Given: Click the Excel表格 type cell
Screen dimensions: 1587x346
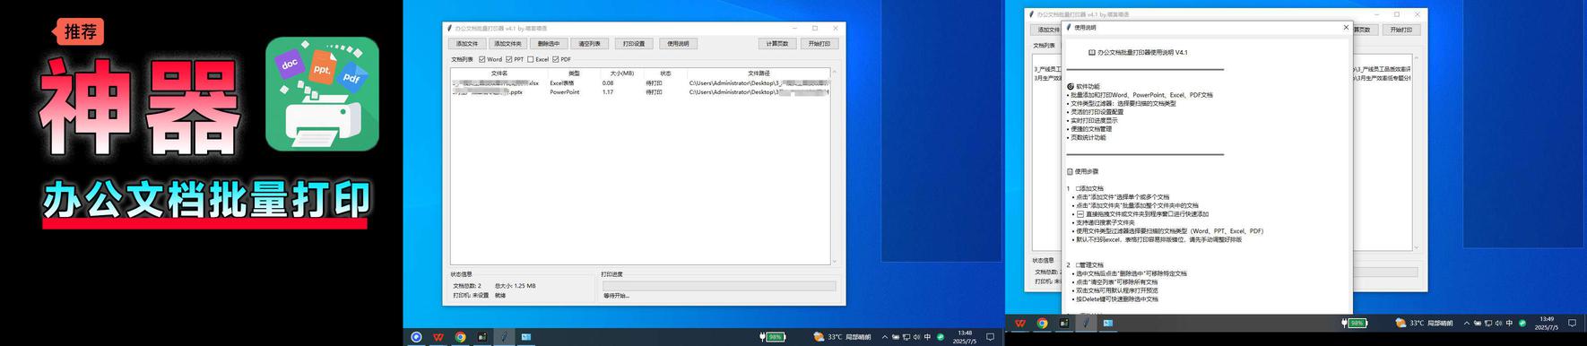Looking at the screenshot, I should 562,83.
